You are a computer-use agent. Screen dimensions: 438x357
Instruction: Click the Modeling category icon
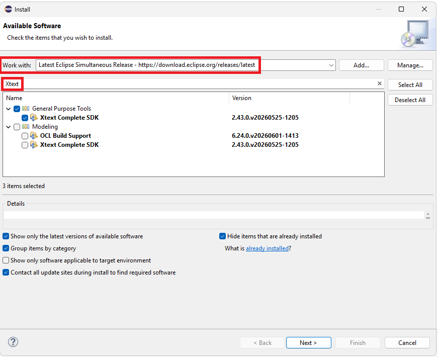pos(26,127)
